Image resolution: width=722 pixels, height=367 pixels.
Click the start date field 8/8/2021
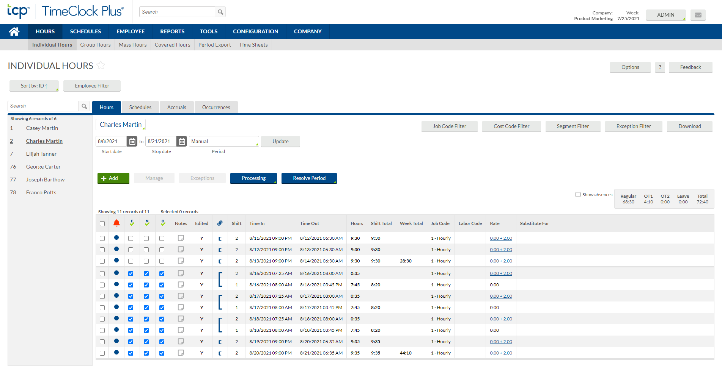(x=111, y=142)
